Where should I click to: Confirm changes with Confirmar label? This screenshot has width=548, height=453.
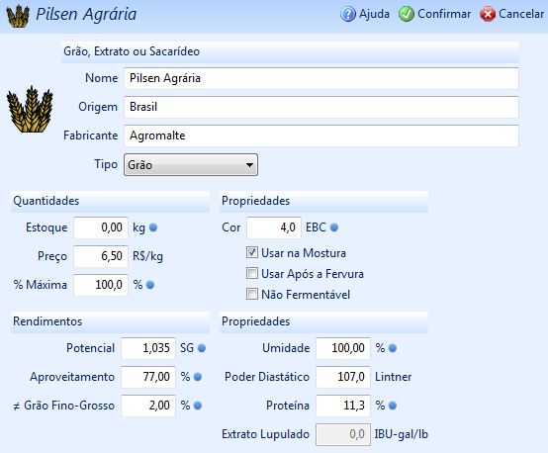(x=444, y=14)
